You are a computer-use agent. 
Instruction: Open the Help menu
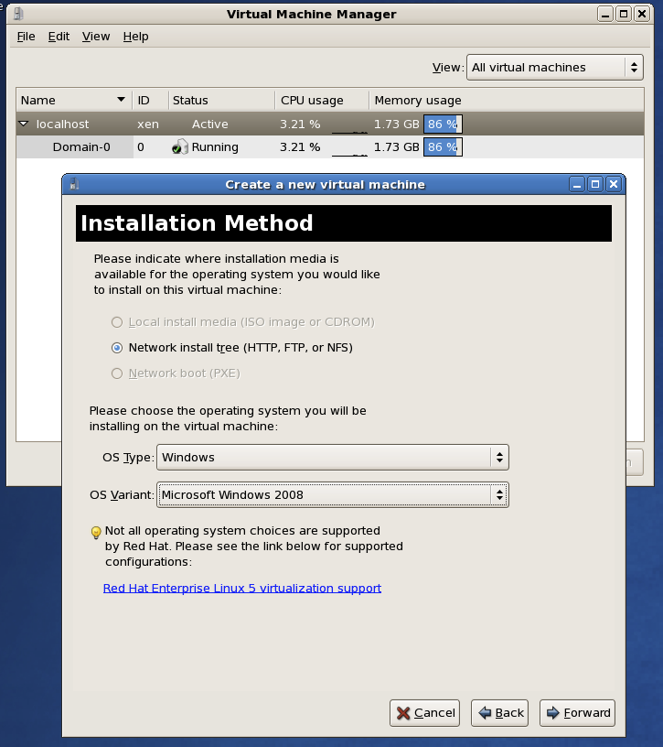pos(135,37)
